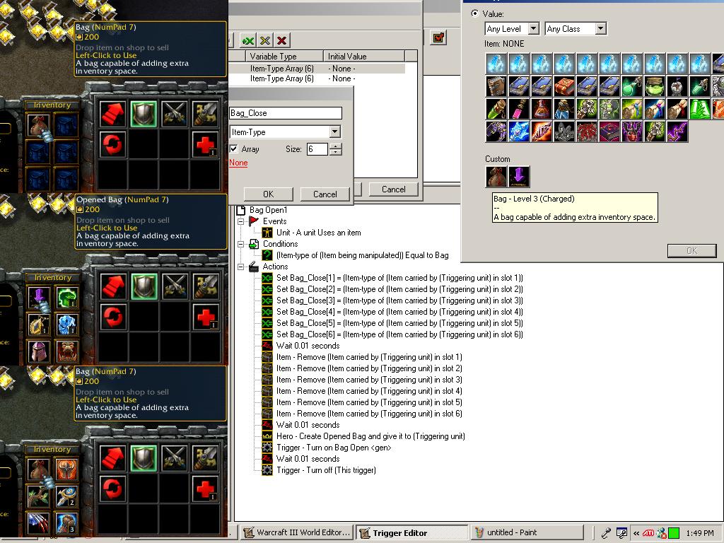Open the Any Class dropdown
This screenshot has width=724, height=543.
point(600,29)
